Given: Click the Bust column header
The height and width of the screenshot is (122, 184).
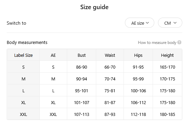Looking at the screenshot, I should (x=82, y=55).
